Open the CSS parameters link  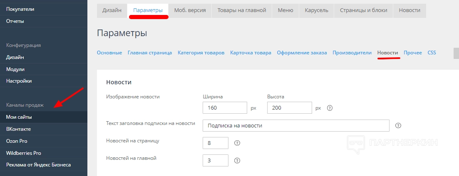coord(432,53)
